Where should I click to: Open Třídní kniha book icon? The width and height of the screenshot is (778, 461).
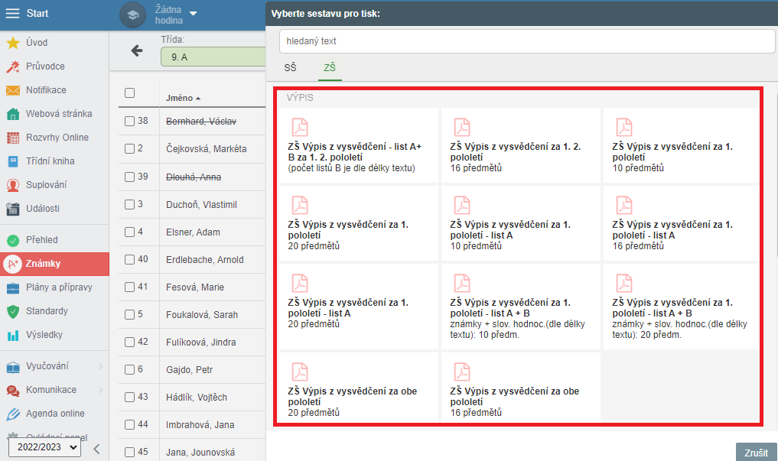tap(13, 161)
